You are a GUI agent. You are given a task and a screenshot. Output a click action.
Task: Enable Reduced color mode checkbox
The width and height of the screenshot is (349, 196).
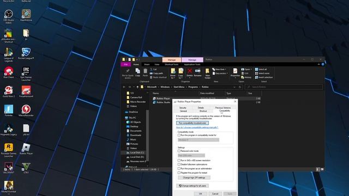179,151
